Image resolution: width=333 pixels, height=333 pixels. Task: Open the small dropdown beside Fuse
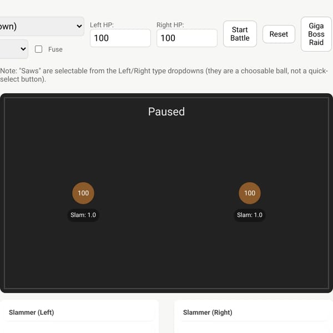[14, 49]
